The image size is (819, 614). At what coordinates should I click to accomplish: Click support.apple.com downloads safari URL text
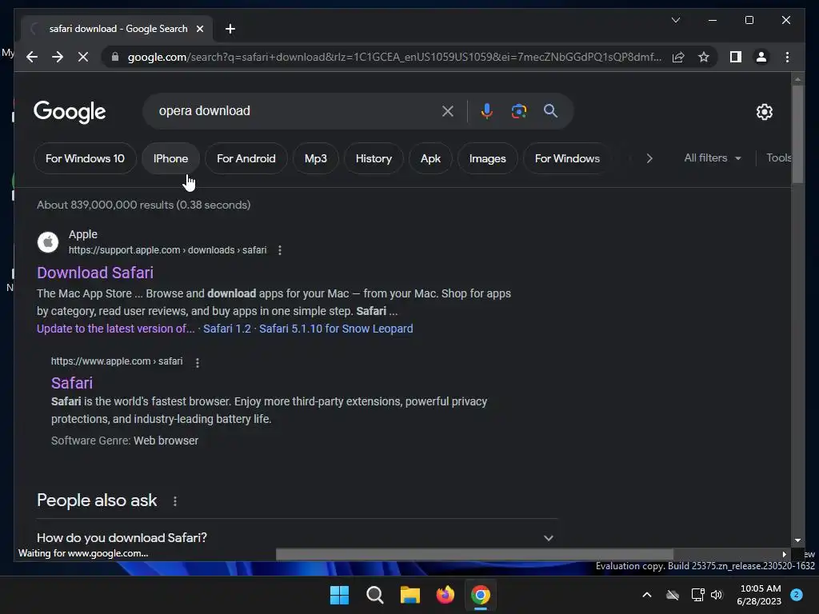tap(168, 250)
